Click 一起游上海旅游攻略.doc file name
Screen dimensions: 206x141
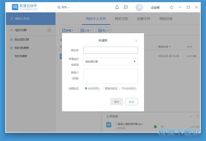tap(129, 124)
